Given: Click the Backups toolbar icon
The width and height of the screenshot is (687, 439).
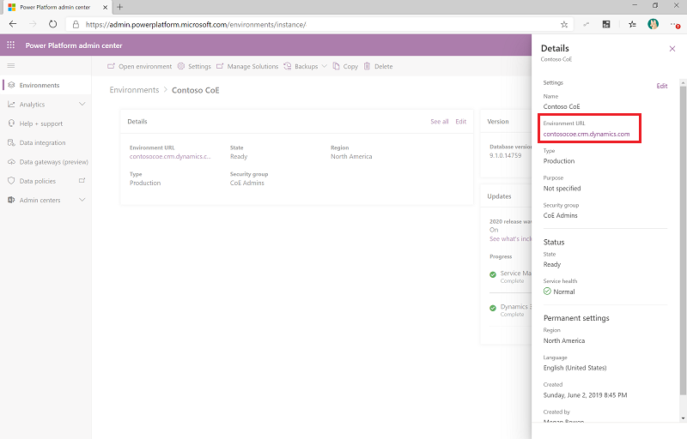Looking at the screenshot, I should click(288, 66).
